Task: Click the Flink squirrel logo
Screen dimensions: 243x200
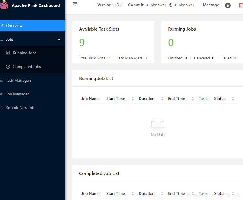Action: [x=4, y=5]
